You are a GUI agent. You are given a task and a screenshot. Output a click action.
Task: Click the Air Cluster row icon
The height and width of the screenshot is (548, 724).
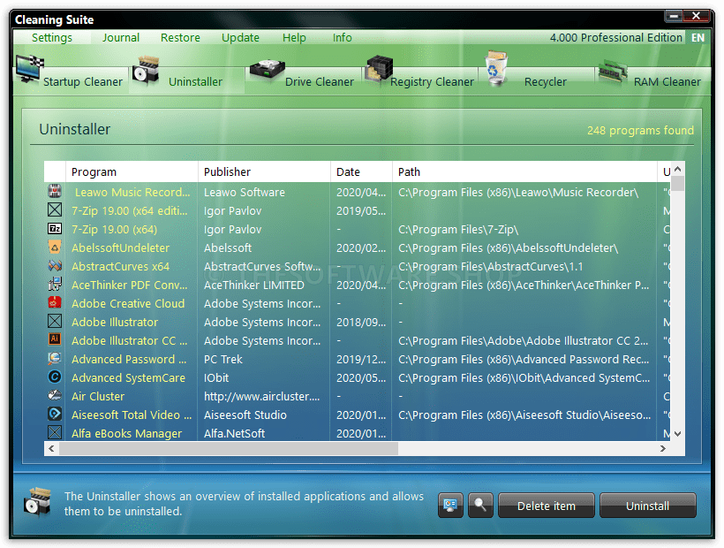coord(55,395)
